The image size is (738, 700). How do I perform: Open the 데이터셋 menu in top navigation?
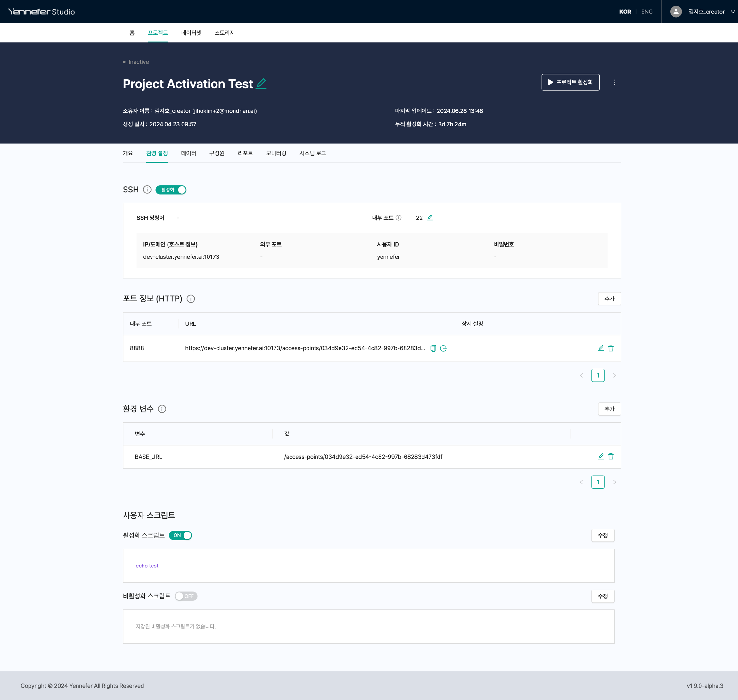pos(191,33)
